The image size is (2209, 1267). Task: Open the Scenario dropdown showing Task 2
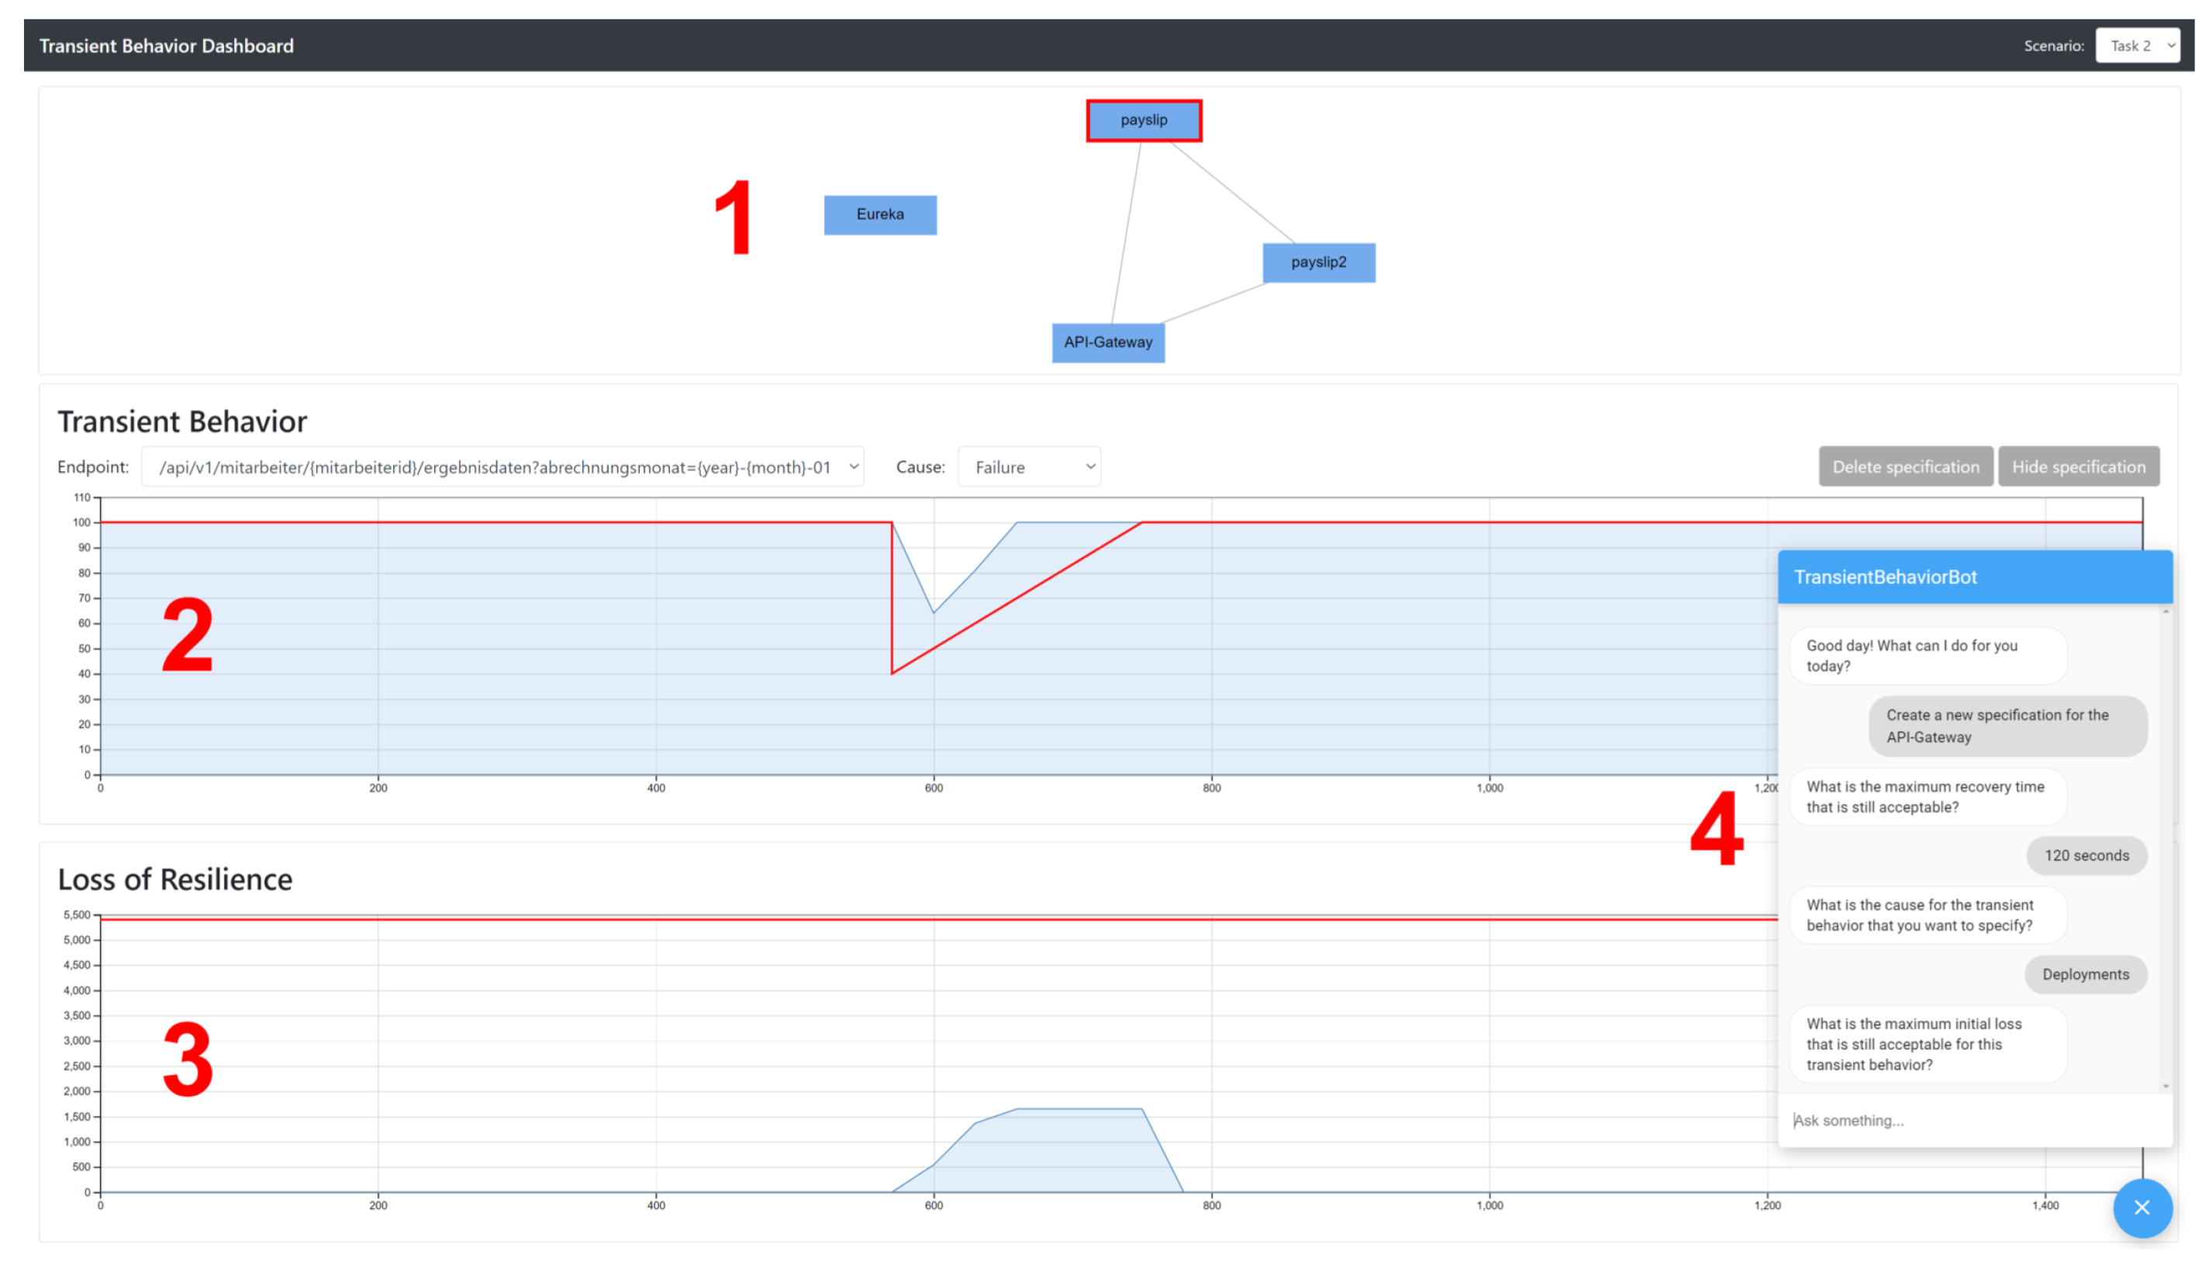point(2136,45)
